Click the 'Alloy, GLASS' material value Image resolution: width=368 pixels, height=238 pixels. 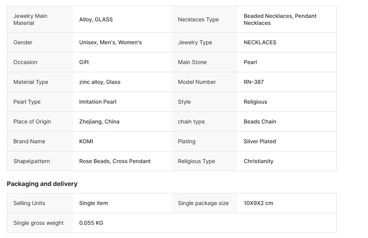pyautogui.click(x=96, y=19)
